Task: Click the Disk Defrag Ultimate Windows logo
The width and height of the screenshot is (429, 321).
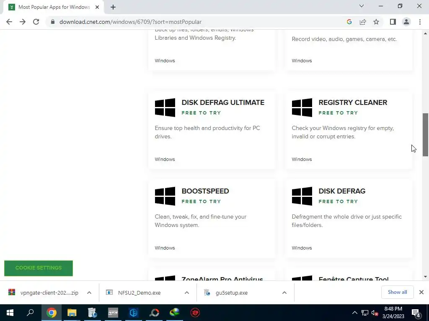Action: [x=165, y=107]
